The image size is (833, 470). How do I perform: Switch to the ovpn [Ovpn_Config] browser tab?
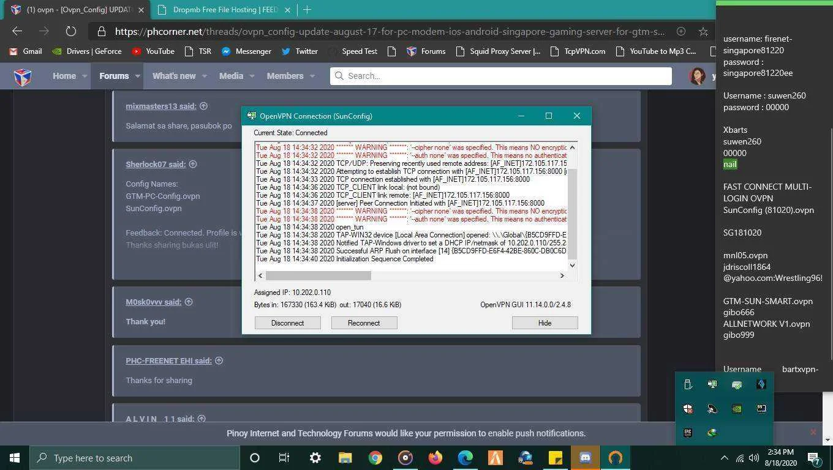tap(77, 10)
